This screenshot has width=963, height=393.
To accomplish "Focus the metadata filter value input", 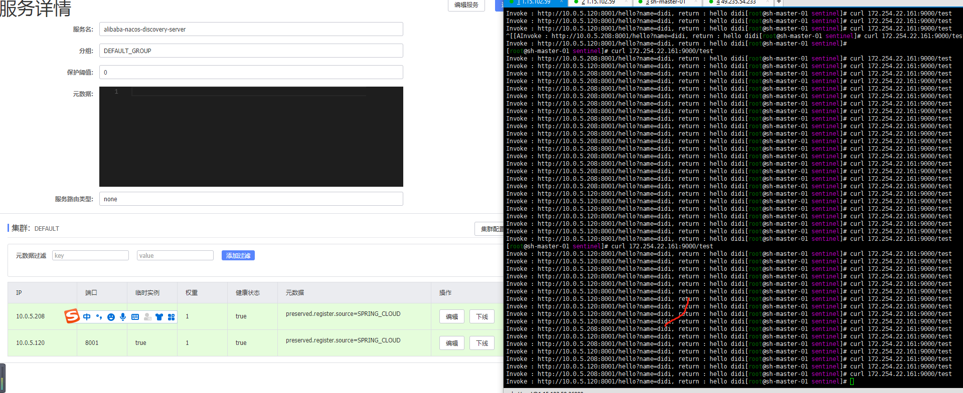I will (x=175, y=255).
